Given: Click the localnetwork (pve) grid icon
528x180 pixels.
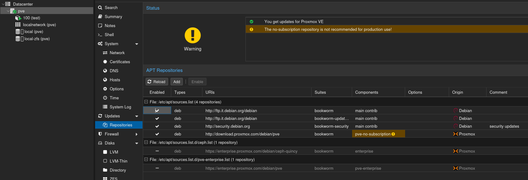Looking at the screenshot, I should (x=18, y=25).
